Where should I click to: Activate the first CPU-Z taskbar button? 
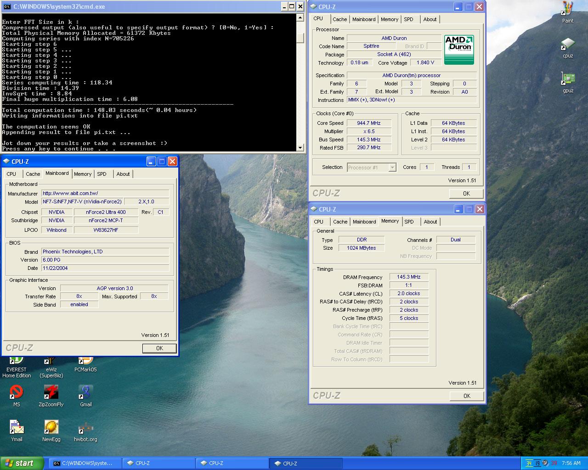[x=158, y=463]
